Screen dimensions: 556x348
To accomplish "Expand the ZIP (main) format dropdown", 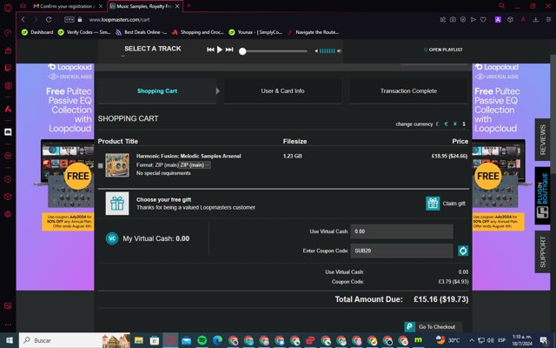I will point(195,164).
